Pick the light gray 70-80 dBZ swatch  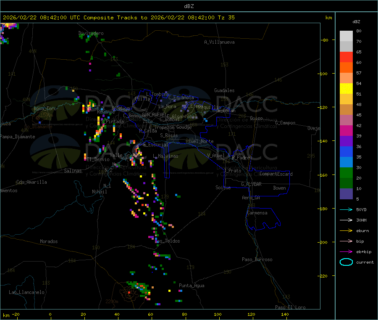346,36
